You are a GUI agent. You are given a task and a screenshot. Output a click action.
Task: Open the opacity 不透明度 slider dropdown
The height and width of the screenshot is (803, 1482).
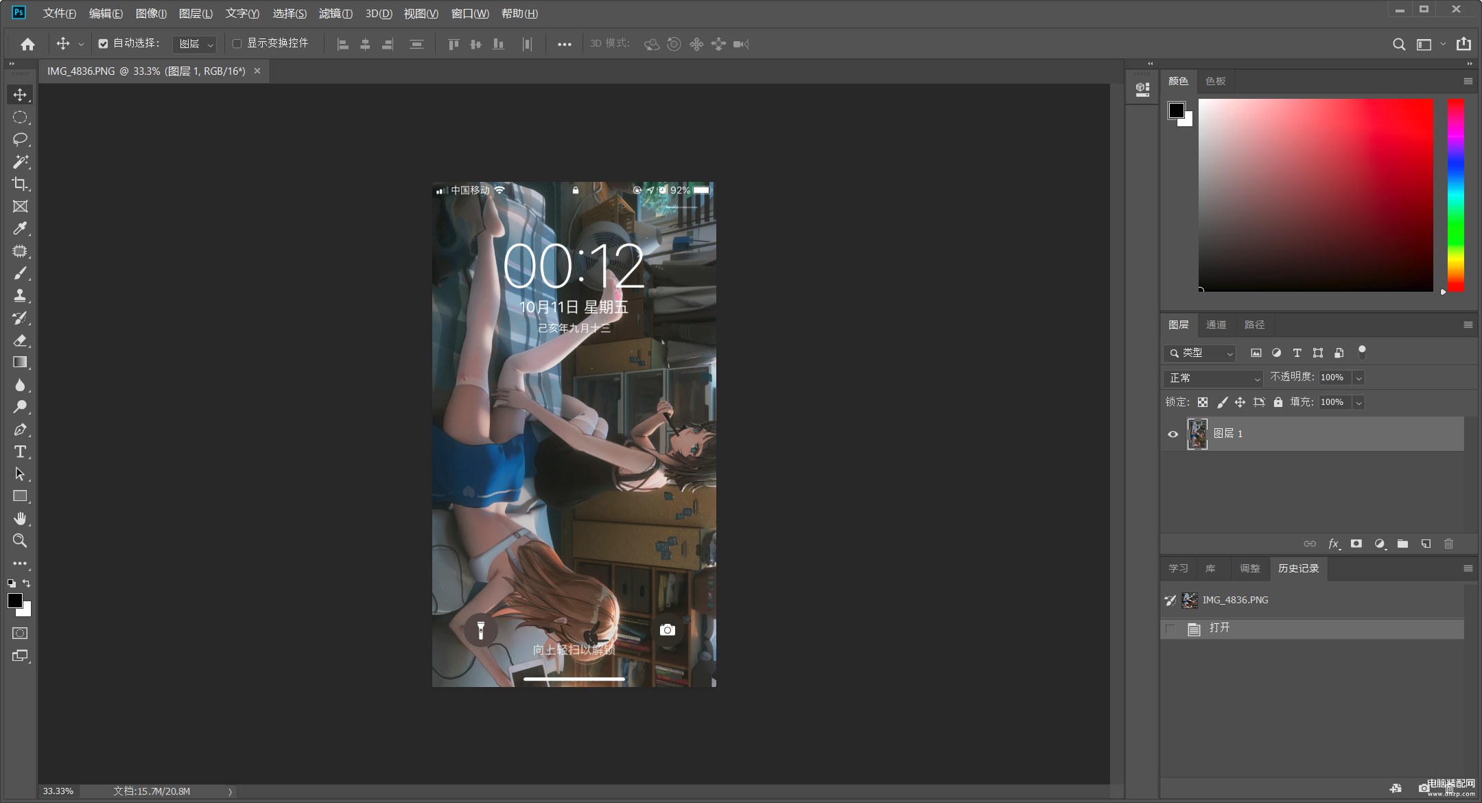click(x=1358, y=378)
